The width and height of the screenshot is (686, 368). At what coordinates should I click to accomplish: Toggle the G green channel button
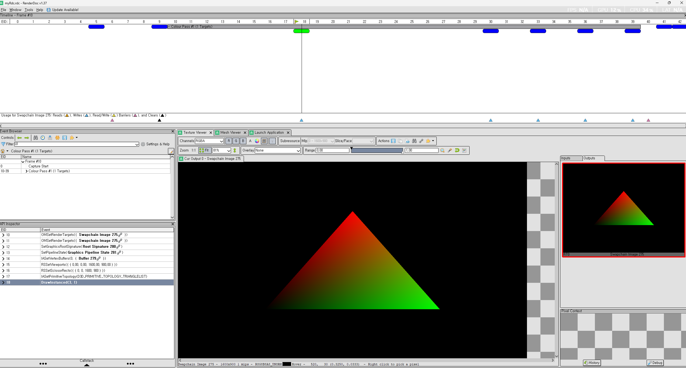[x=236, y=141]
